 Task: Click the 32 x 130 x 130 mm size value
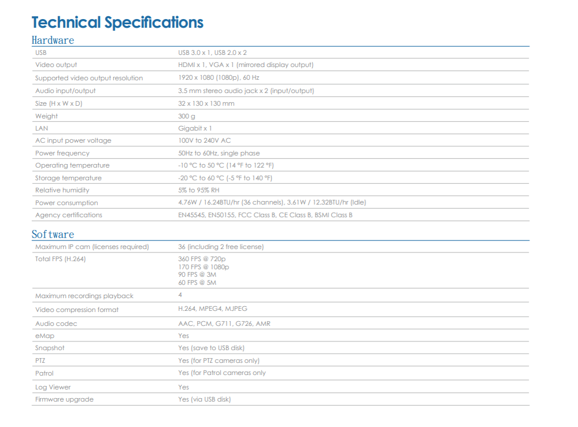point(206,103)
